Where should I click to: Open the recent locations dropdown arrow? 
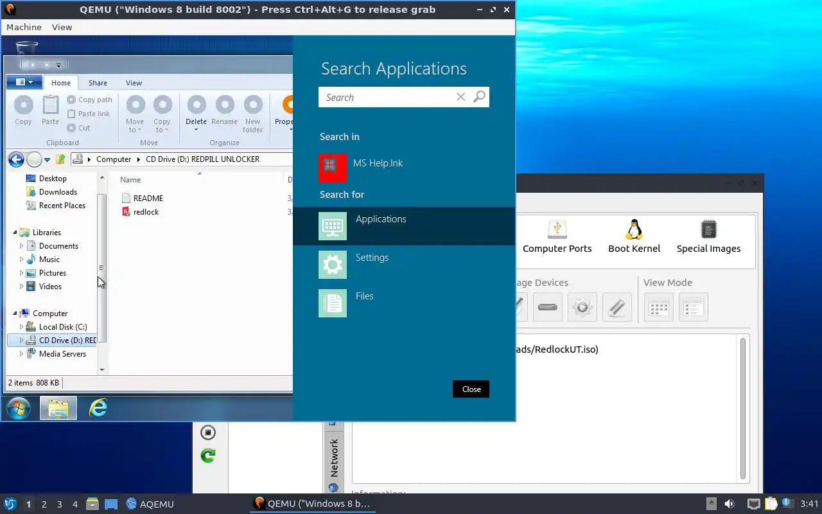[x=47, y=160]
